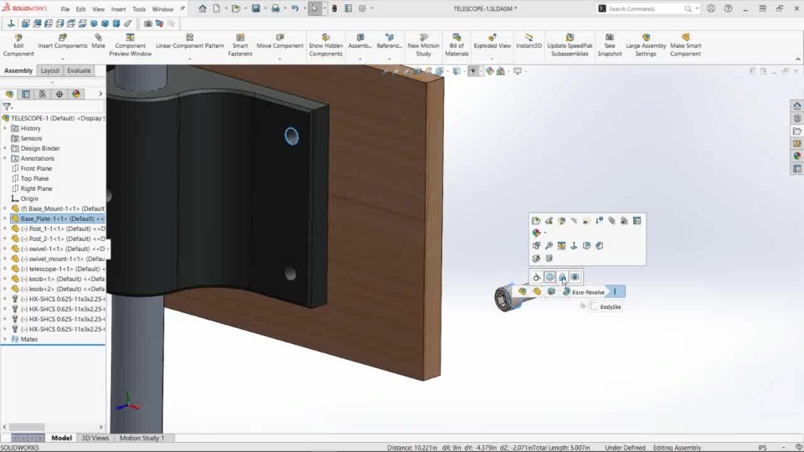This screenshot has width=804, height=452.
Task: Open ConfigurationManager tab icon
Action: pos(43,94)
